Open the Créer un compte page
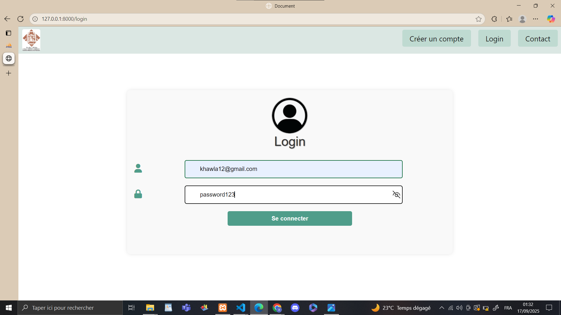 click(437, 38)
